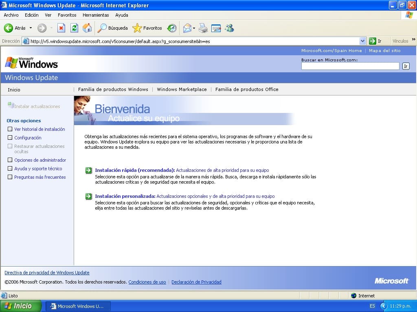Screen dimensions: 417x312
Task: Click the ES language indicator in taskbar
Action: (372, 306)
